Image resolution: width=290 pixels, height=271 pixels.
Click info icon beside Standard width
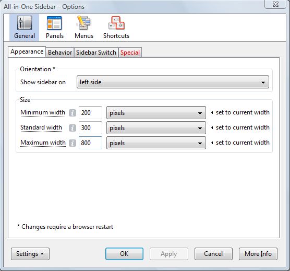(x=72, y=128)
